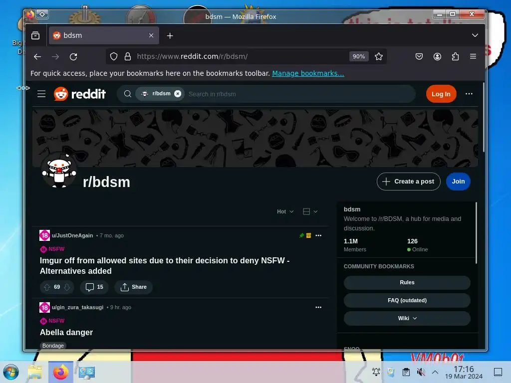Open Firefox account icon
511x383 pixels.
[x=437, y=56]
